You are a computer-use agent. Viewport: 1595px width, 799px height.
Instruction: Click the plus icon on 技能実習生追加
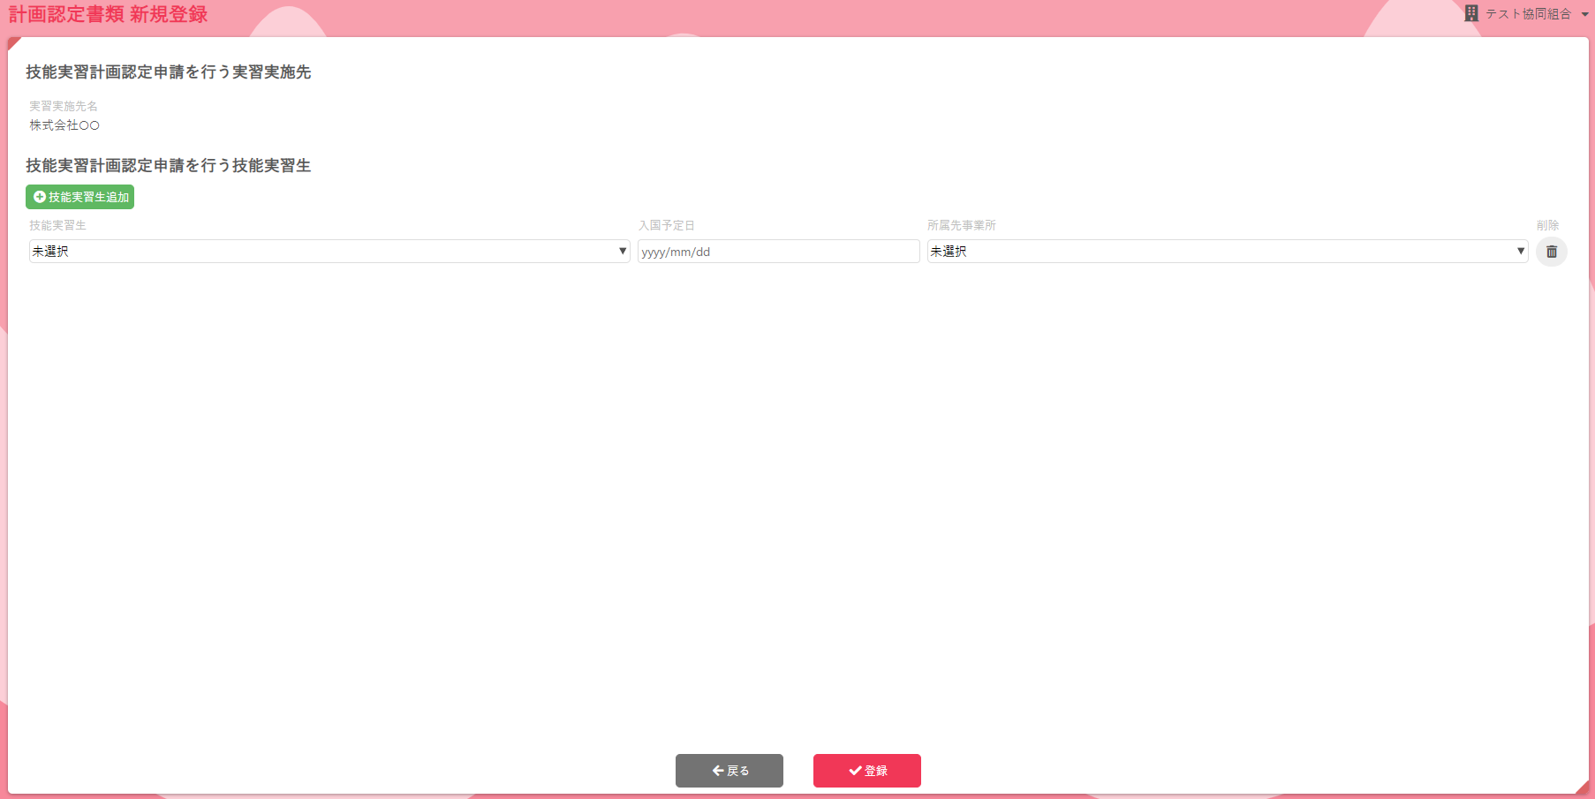[x=40, y=197]
